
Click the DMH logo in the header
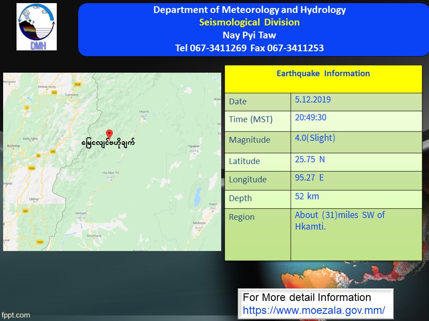(37, 27)
